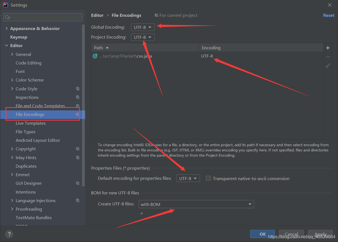
Task: Open the properties files default encoding dropdown
Action: click(188, 178)
